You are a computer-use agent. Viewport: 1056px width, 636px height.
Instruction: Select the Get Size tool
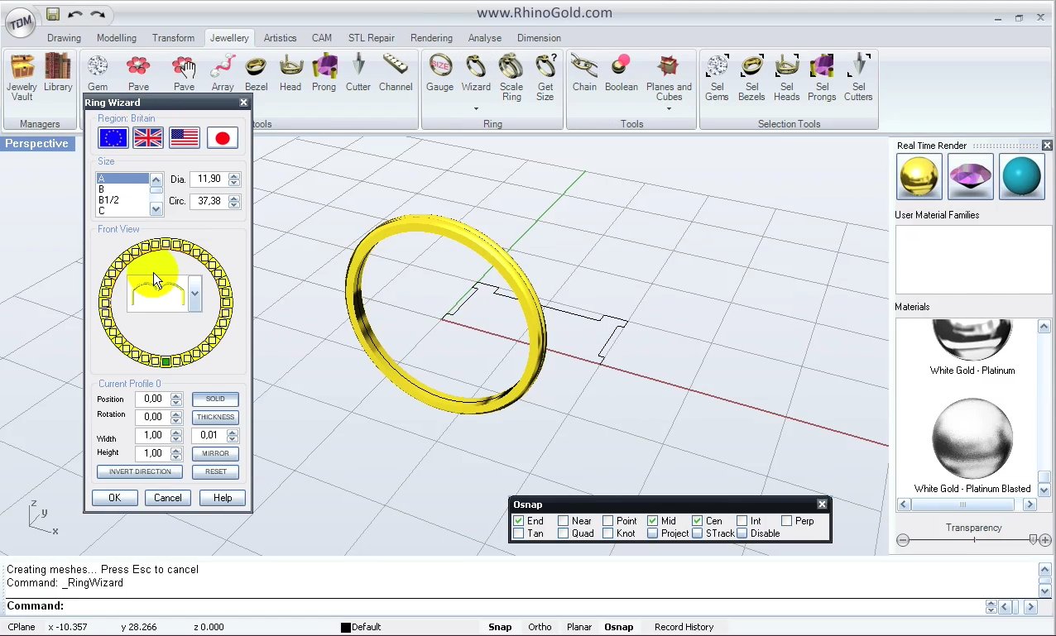(x=545, y=78)
